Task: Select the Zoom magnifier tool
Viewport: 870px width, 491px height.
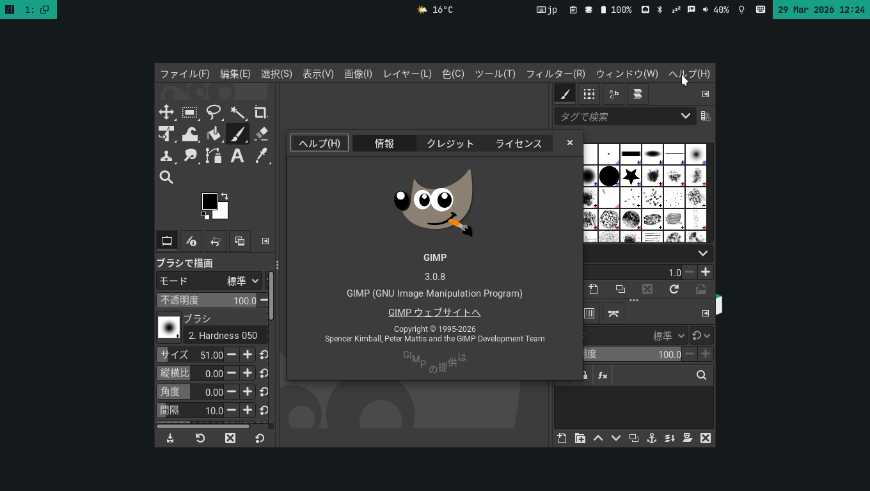Action: [166, 178]
